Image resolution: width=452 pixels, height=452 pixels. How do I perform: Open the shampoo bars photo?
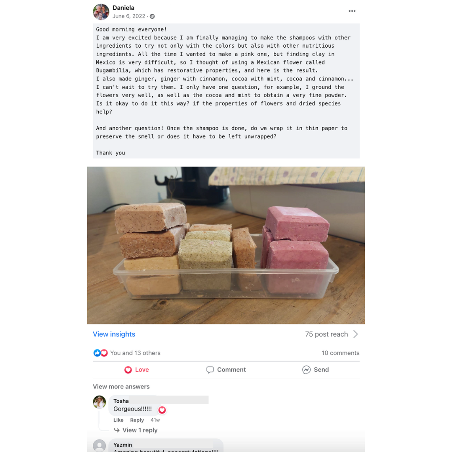(x=226, y=245)
